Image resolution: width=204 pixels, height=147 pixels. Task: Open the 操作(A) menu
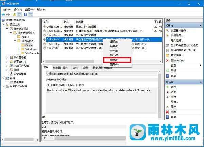pos(18,10)
